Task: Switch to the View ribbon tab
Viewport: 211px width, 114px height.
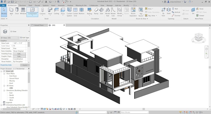Action: 102,5
